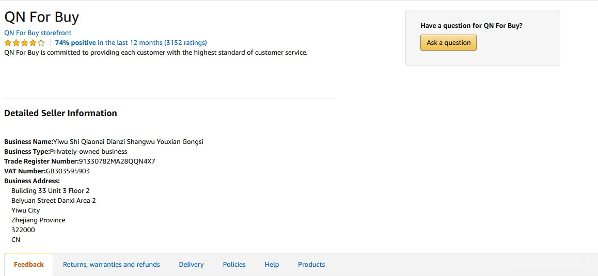The height and width of the screenshot is (276, 598).
Task: Click the seller customer service description text
Action: click(155, 53)
